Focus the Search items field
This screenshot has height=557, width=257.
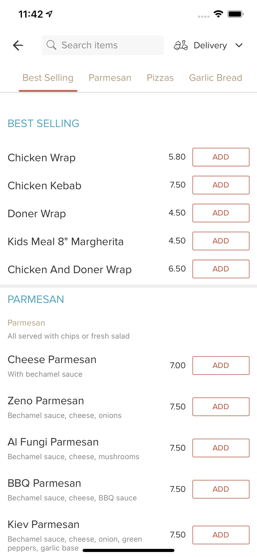point(103,45)
